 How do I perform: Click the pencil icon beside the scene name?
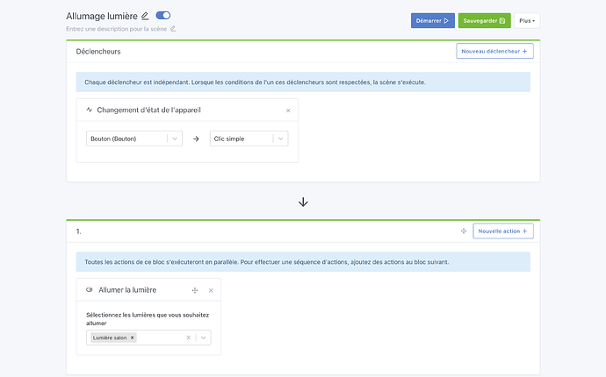pos(145,16)
